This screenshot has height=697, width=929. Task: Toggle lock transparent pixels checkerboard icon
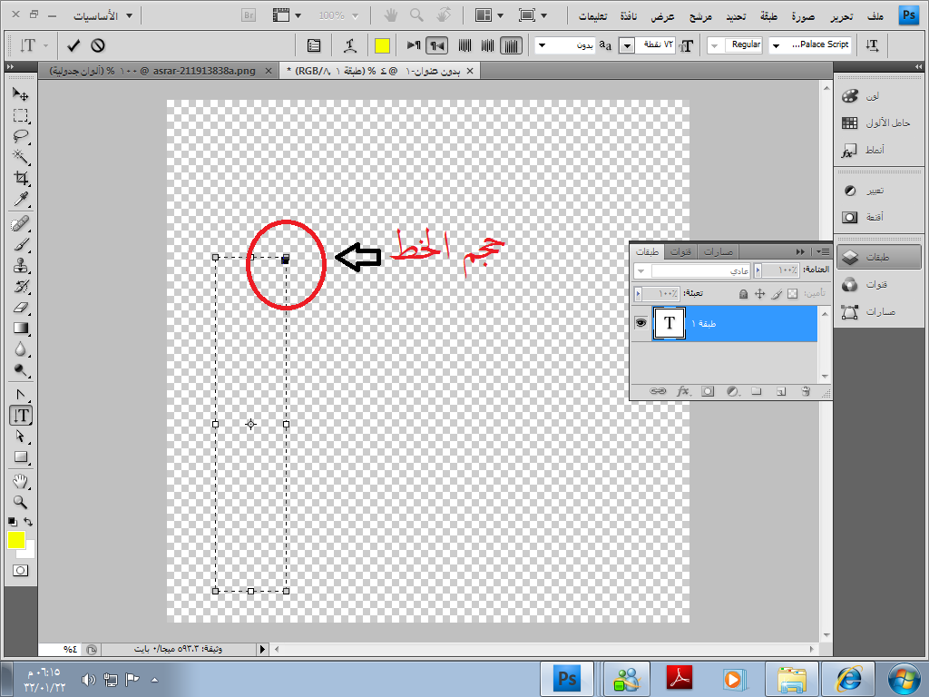pyautogui.click(x=792, y=294)
